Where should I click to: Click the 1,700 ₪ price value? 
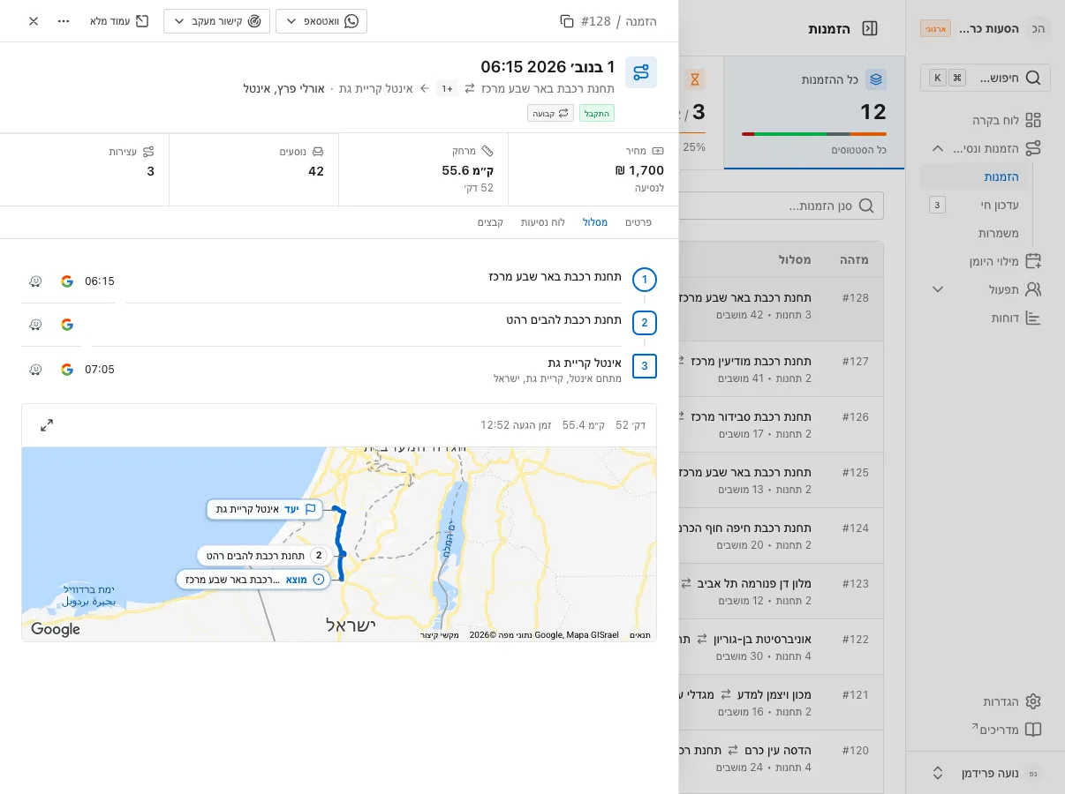coord(640,170)
